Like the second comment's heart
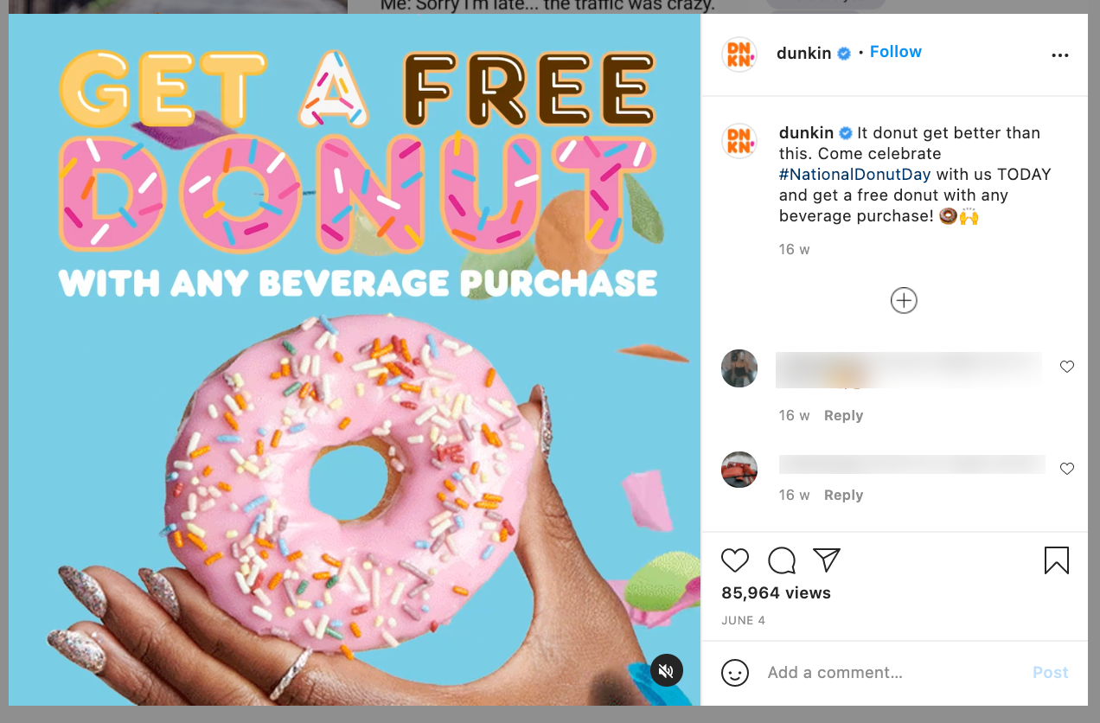 [1067, 469]
